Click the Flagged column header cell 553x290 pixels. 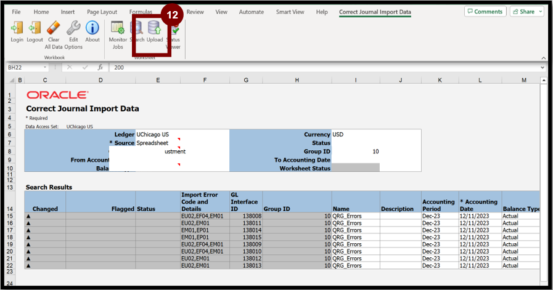100,202
